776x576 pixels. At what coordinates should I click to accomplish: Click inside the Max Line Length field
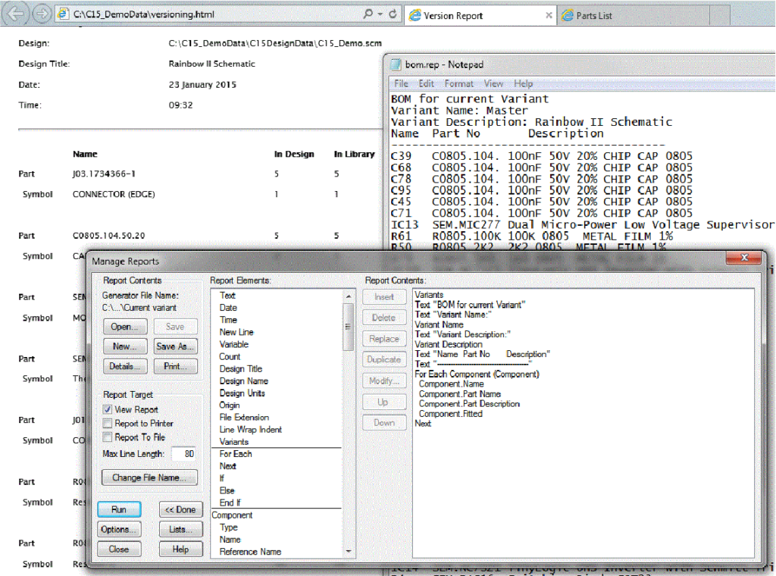coord(185,453)
